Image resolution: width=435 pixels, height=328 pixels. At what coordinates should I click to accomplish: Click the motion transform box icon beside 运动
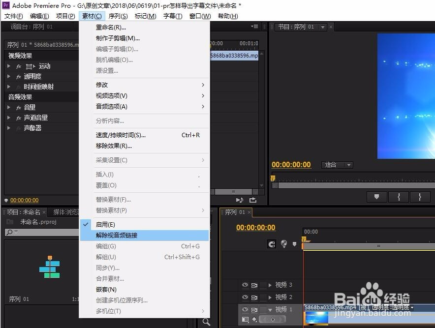point(30,66)
